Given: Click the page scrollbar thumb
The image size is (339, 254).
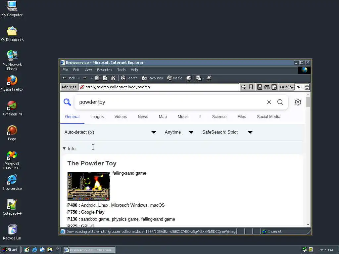Looking at the screenshot, I should tap(308, 102).
